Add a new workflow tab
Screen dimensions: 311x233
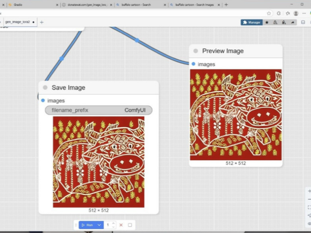tap(41, 22)
